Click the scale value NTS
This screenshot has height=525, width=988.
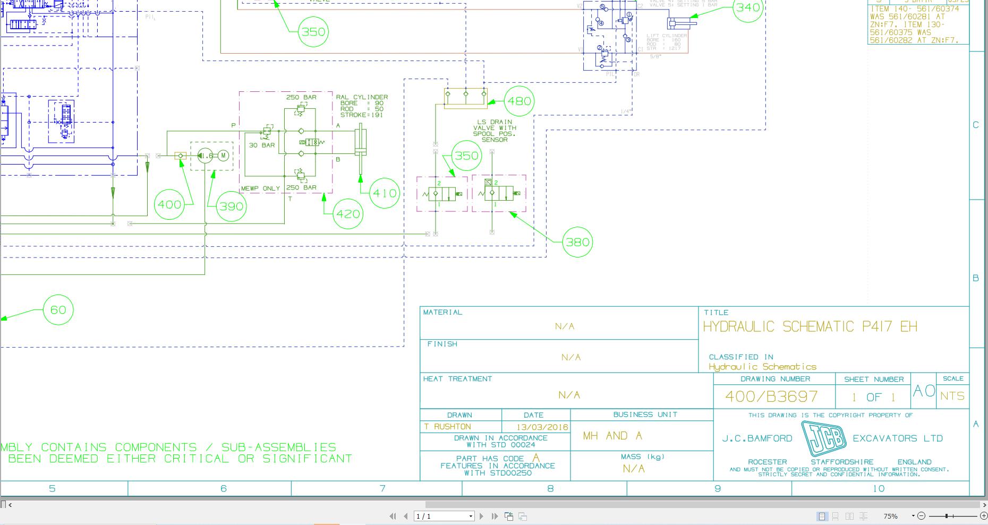[952, 397]
